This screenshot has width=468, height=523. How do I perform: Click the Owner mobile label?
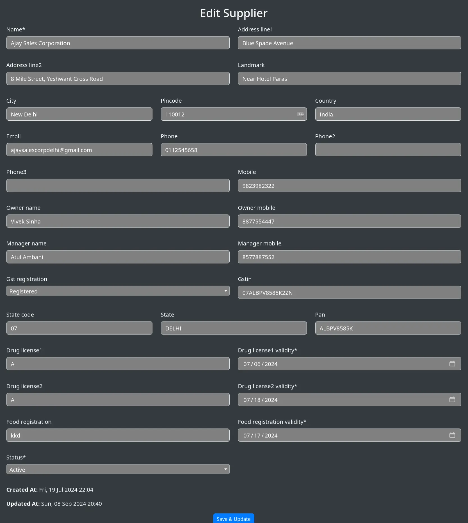click(x=257, y=208)
